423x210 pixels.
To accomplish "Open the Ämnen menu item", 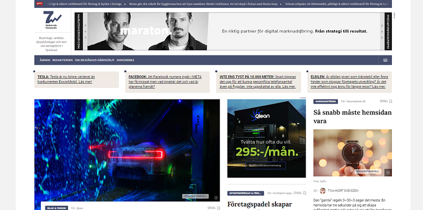I will [45, 60].
